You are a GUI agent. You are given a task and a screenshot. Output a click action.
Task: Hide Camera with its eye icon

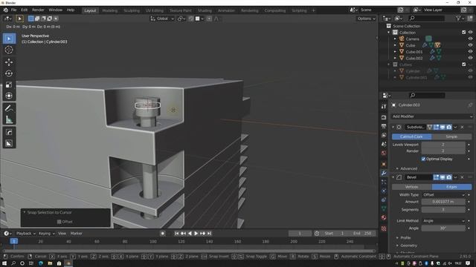click(x=470, y=39)
